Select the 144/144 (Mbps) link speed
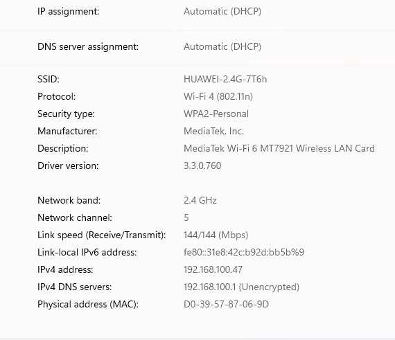Screen dimensions: 395x340 [216, 235]
